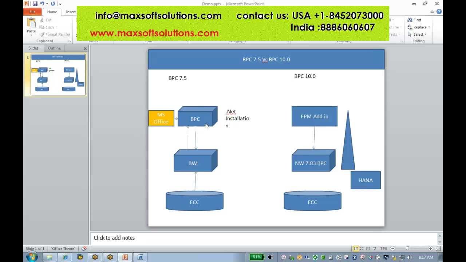Open the Clipboard pane launcher
466x262 pixels.
tap(70, 41)
